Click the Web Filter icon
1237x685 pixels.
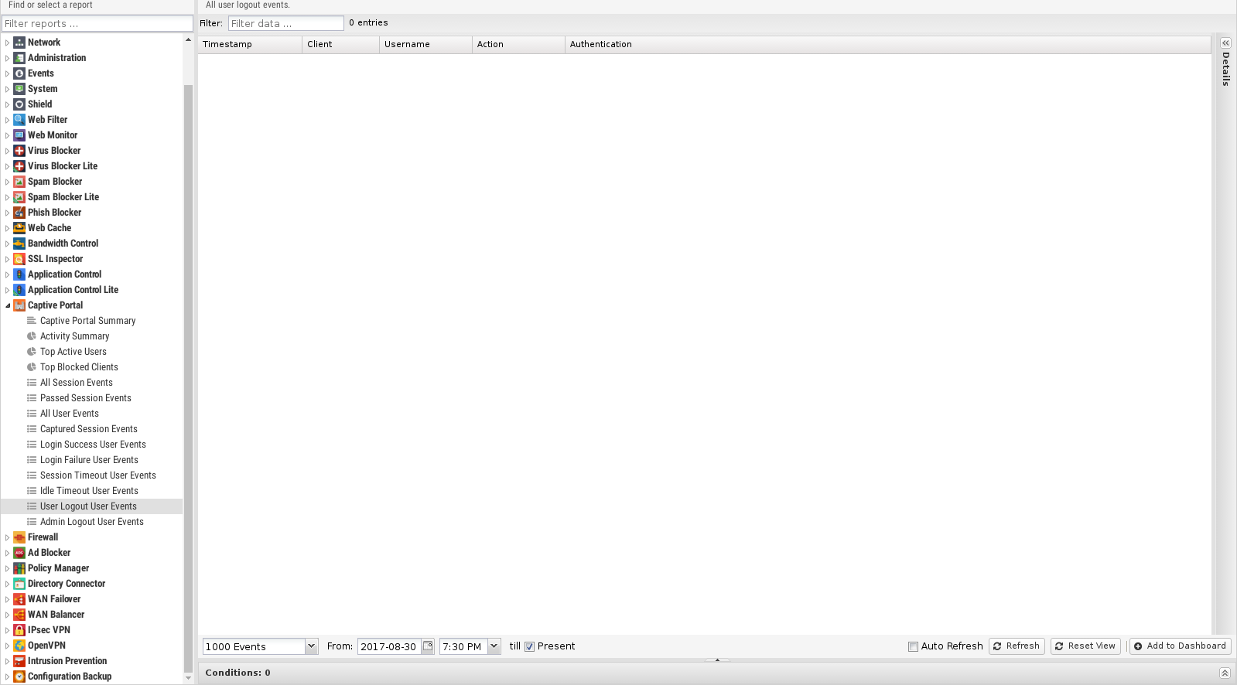click(x=19, y=120)
